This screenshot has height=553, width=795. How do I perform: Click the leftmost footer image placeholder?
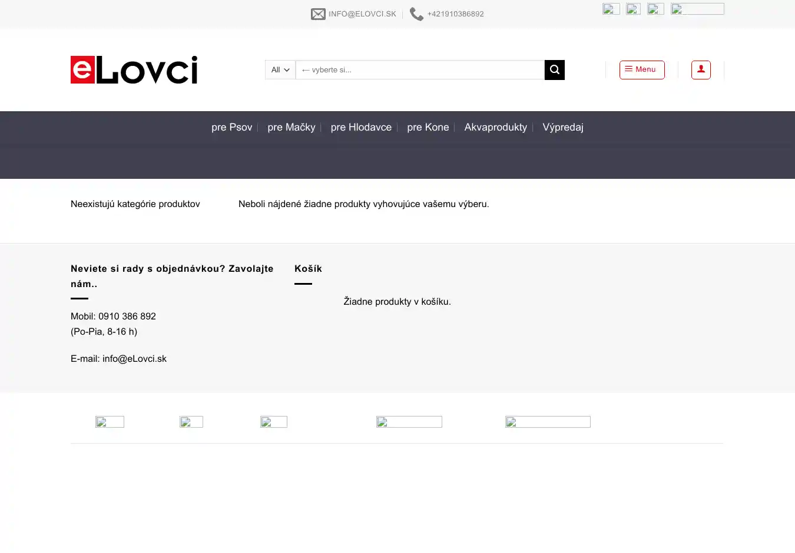click(110, 422)
